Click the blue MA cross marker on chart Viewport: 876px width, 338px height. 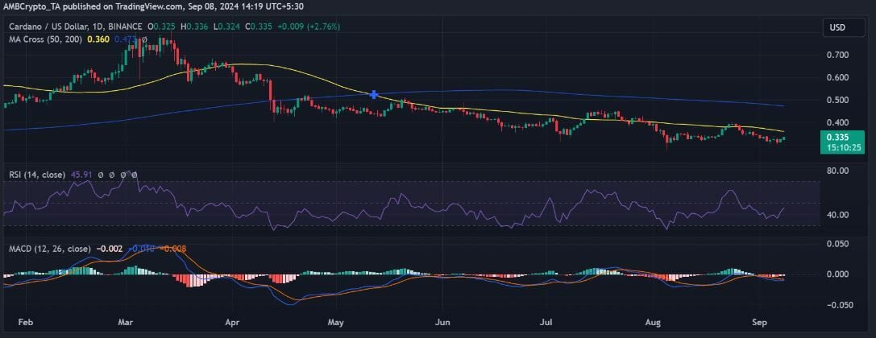point(374,95)
